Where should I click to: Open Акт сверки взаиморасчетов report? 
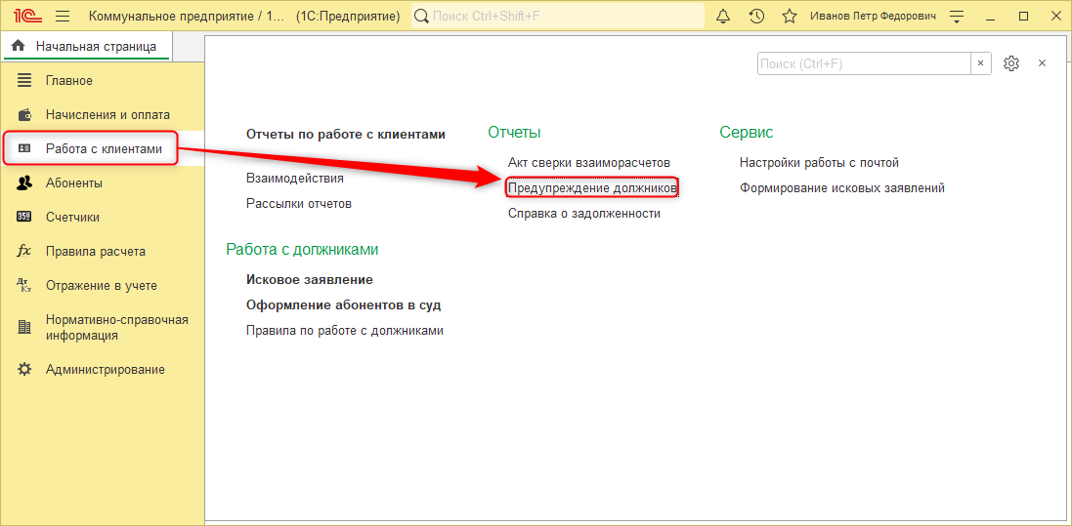(x=588, y=162)
